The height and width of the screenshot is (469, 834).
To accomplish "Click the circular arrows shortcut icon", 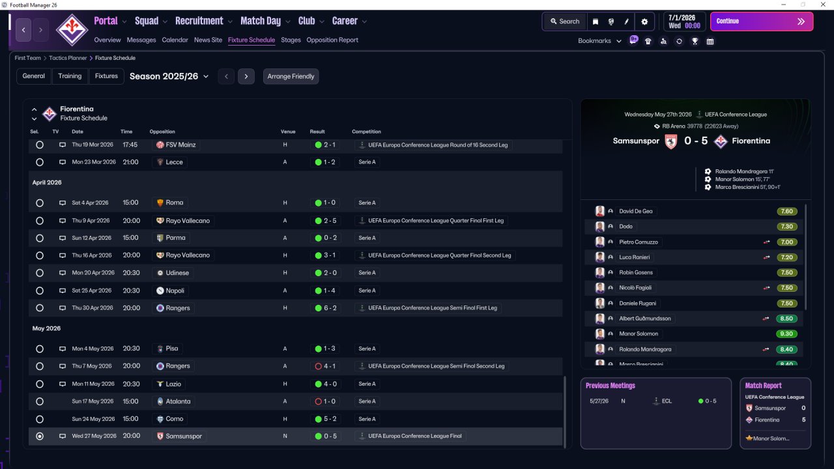I will pos(679,41).
